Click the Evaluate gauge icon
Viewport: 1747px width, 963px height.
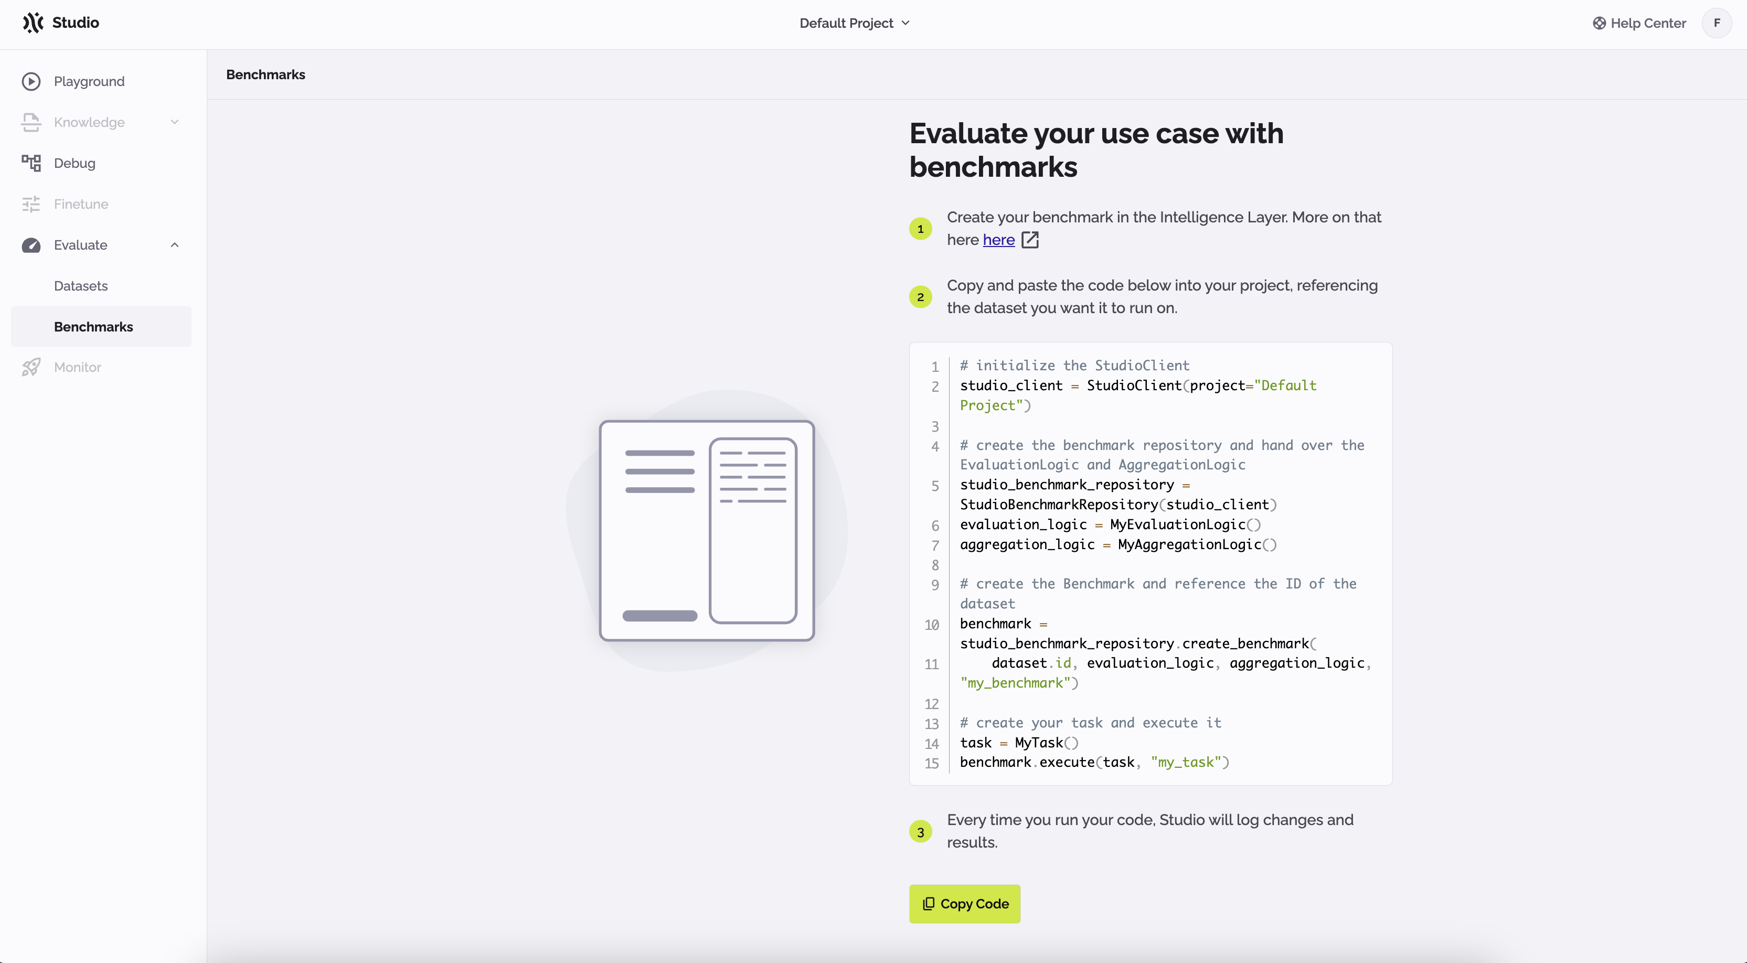point(31,245)
